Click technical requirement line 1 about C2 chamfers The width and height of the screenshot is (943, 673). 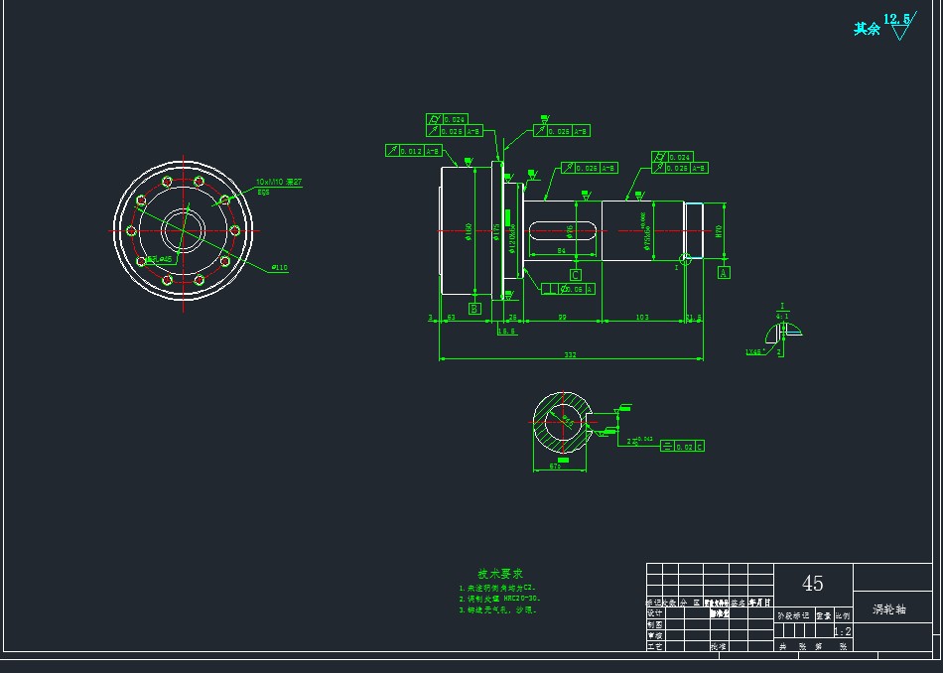pyautogui.click(x=496, y=588)
